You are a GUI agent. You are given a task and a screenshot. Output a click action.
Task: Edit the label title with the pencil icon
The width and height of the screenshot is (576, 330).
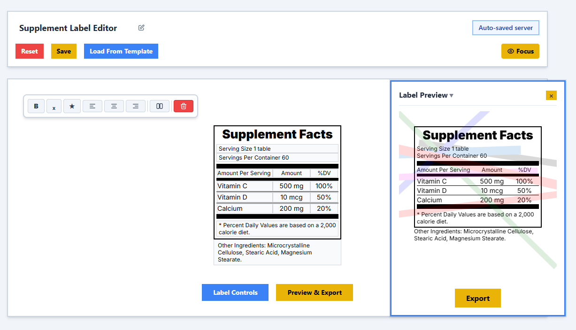141,28
